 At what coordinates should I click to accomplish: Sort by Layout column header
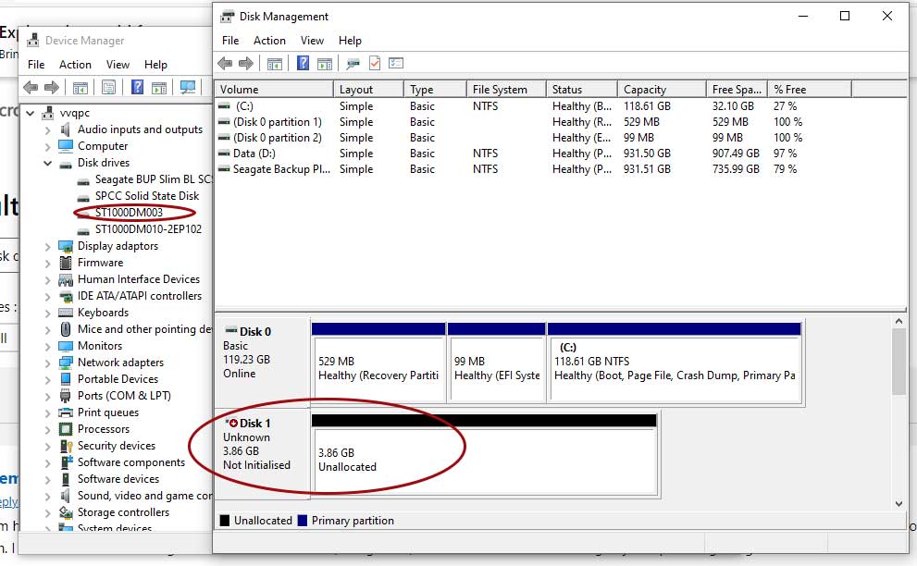point(368,90)
